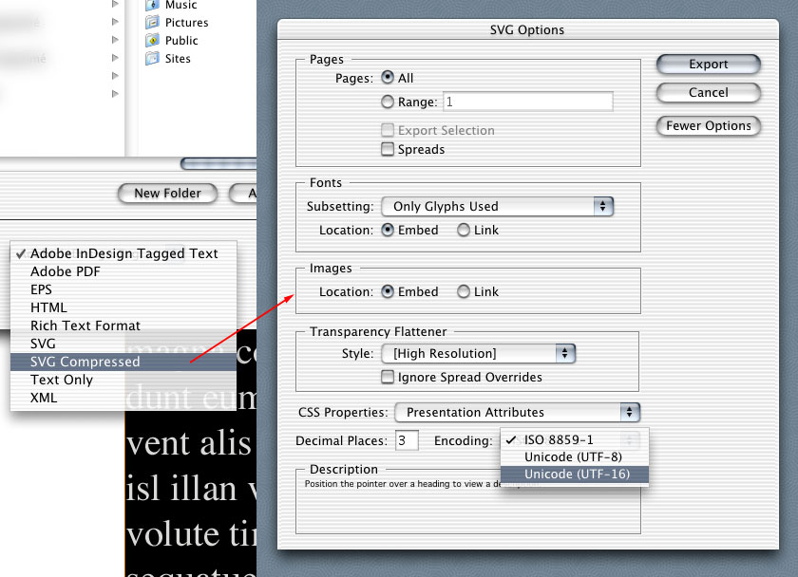Click the New Folder button
798x577 pixels.
click(x=167, y=194)
